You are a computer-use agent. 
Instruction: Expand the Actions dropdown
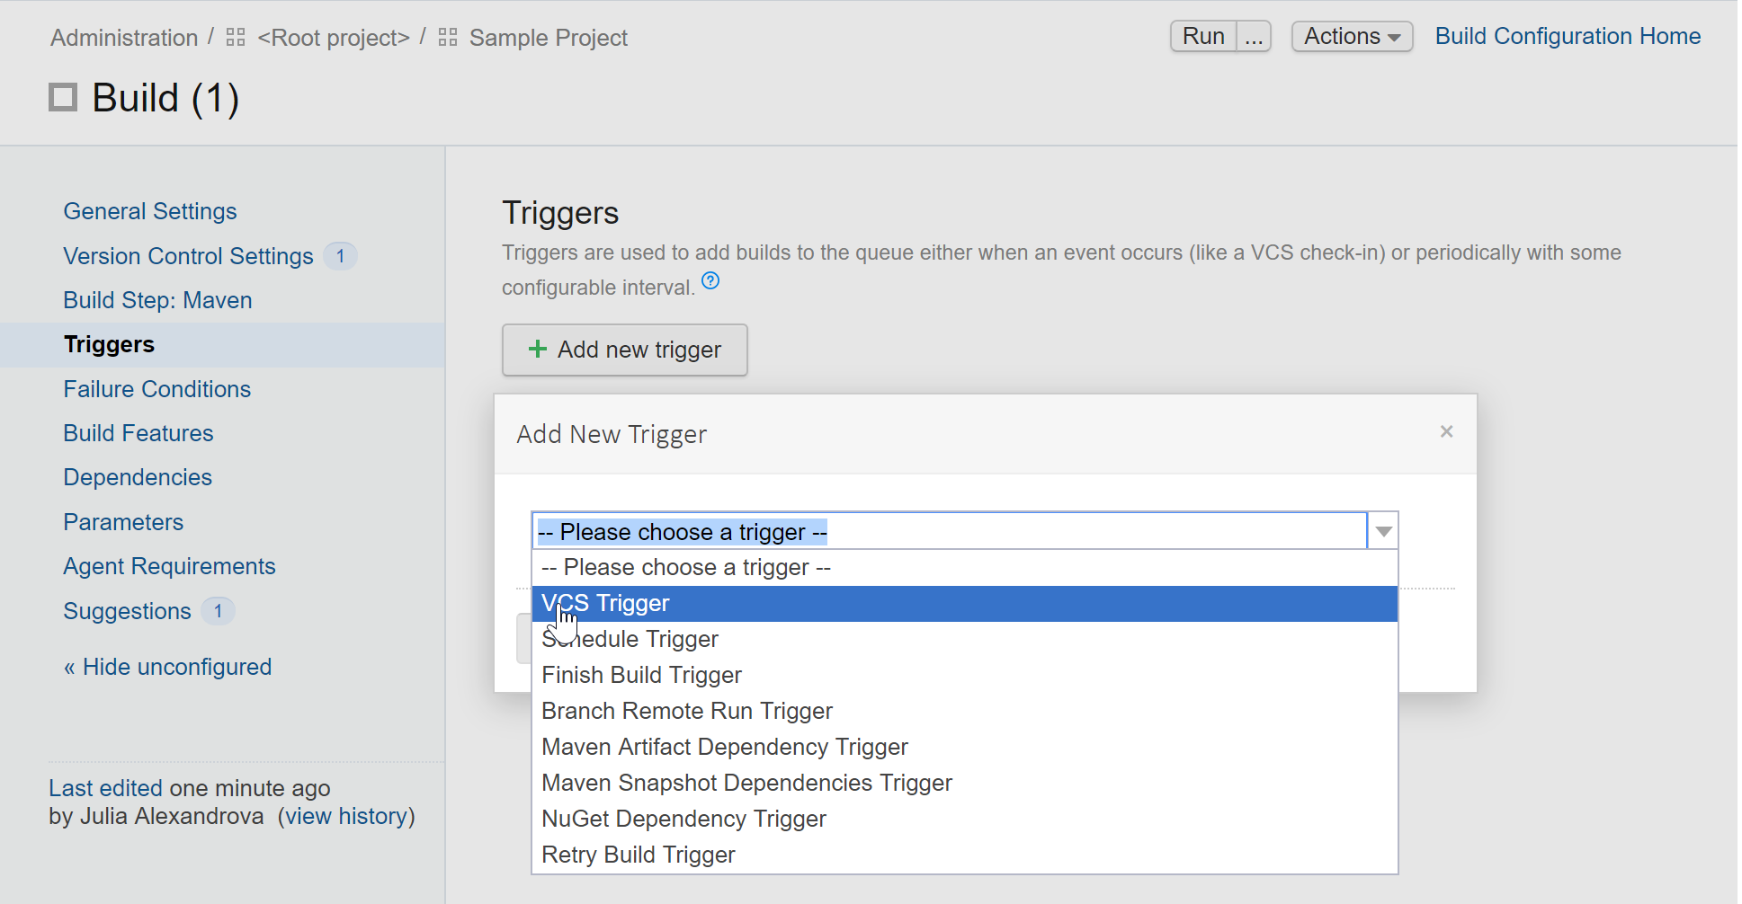(x=1351, y=36)
